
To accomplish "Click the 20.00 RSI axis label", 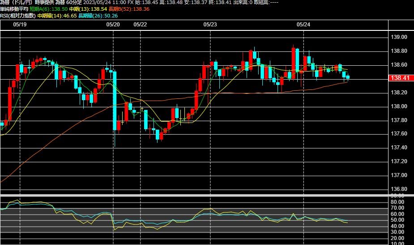I will tap(397, 238).
